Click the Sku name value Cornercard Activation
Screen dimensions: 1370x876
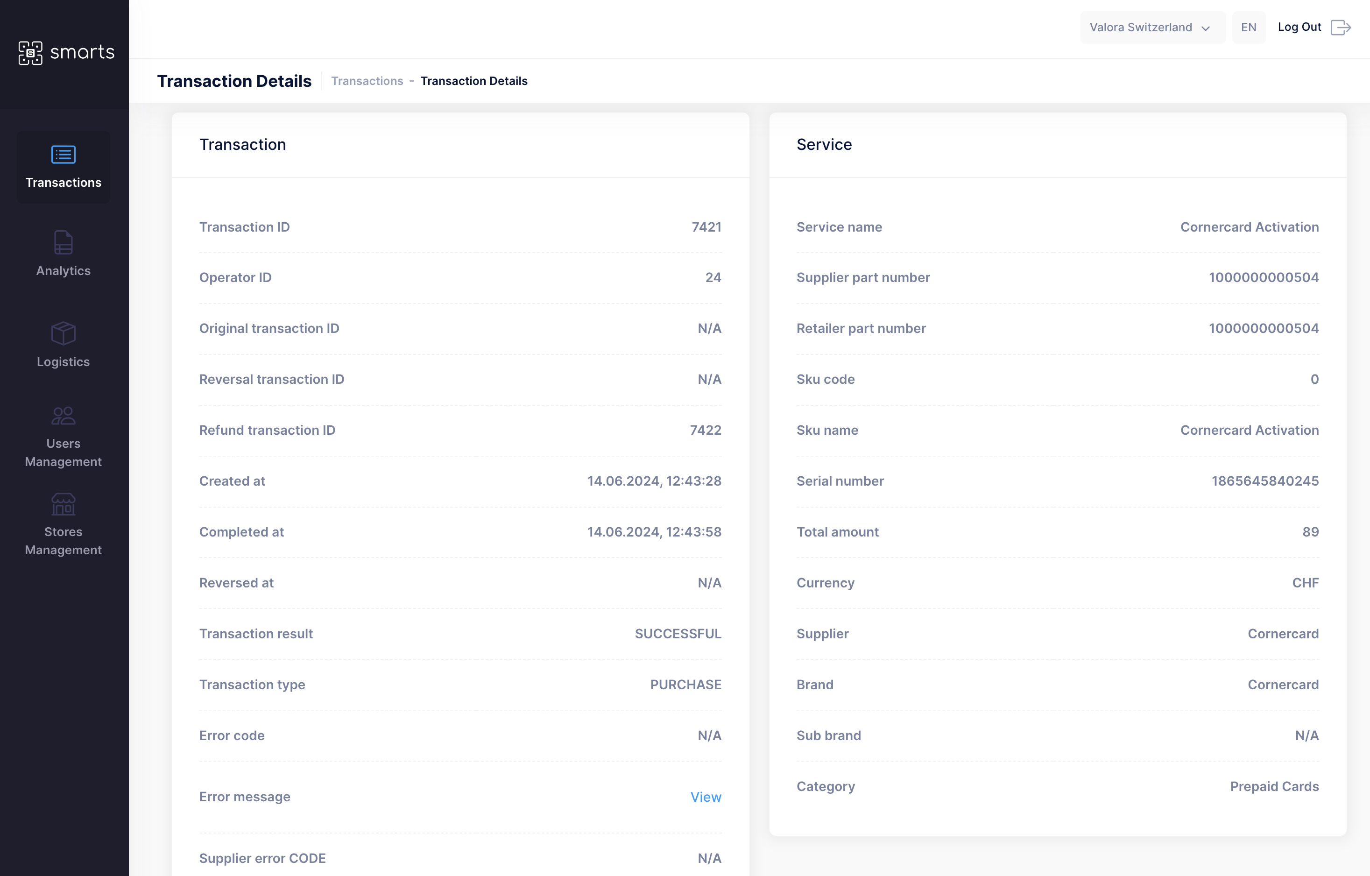click(x=1250, y=430)
